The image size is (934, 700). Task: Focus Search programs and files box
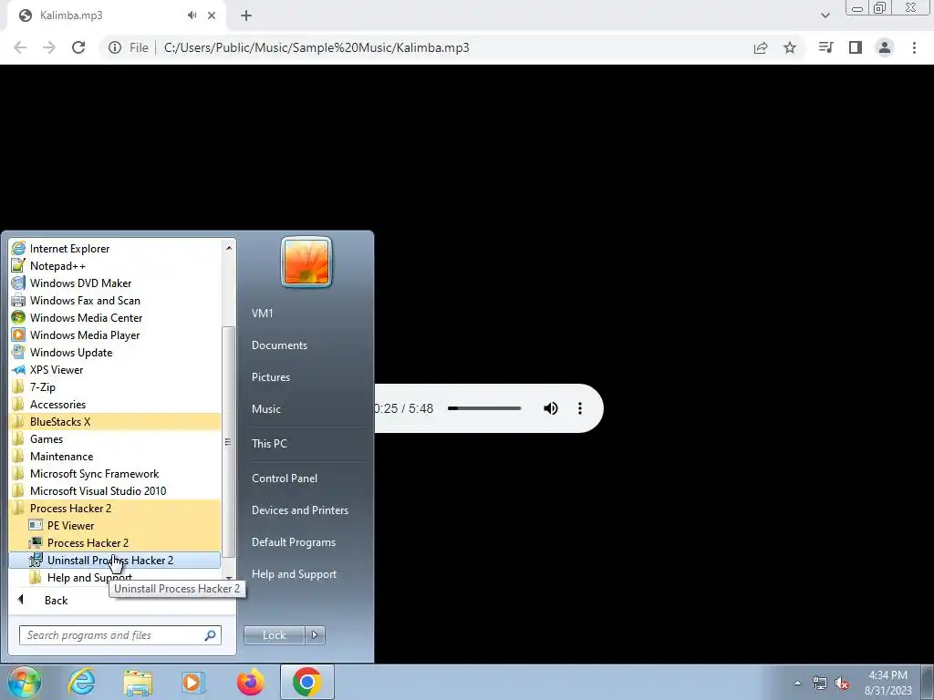pos(119,635)
